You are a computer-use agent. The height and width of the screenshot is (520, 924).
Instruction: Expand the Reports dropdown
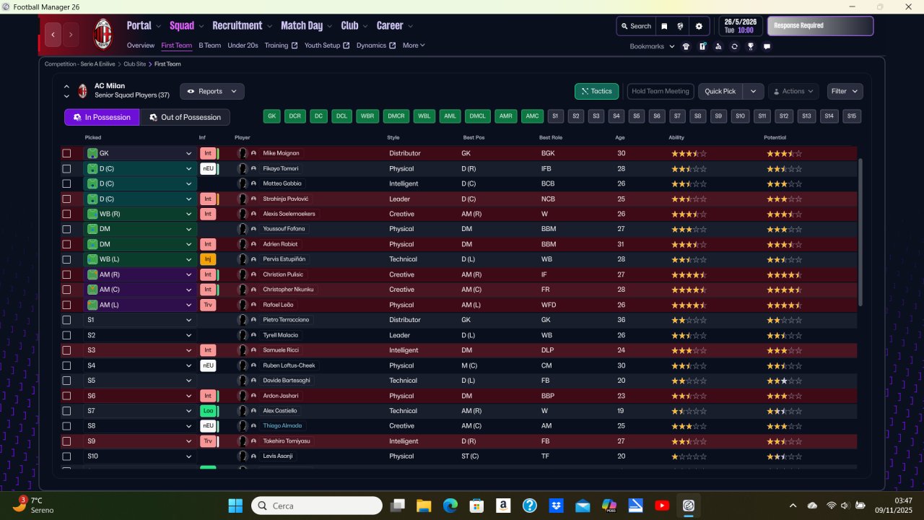pyautogui.click(x=212, y=92)
